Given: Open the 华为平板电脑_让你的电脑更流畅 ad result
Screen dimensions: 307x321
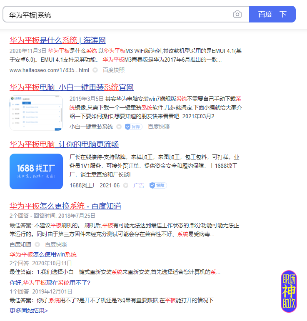Looking at the screenshot, I should [64, 144].
